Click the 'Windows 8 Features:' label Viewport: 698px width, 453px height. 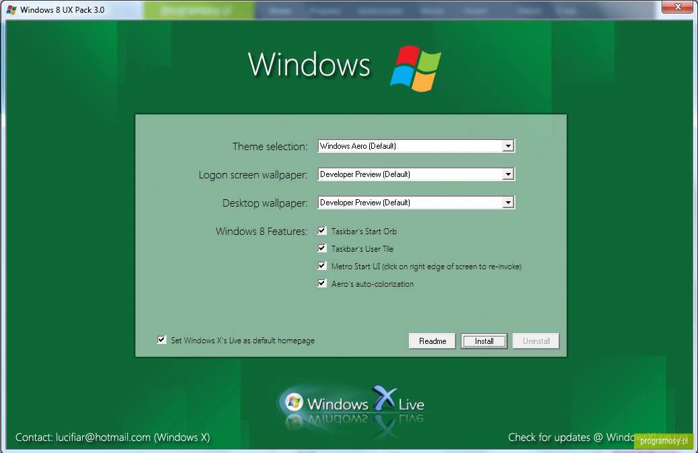click(x=261, y=231)
